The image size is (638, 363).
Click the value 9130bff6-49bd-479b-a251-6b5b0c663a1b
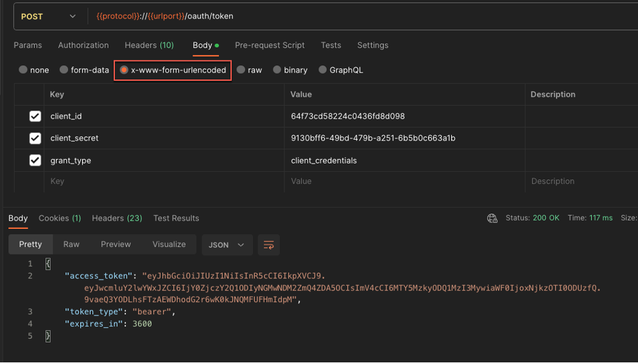click(373, 138)
